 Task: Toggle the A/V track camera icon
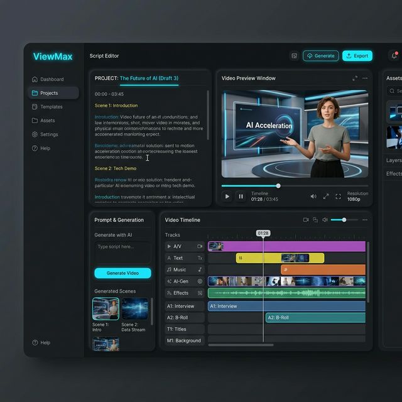pos(200,246)
